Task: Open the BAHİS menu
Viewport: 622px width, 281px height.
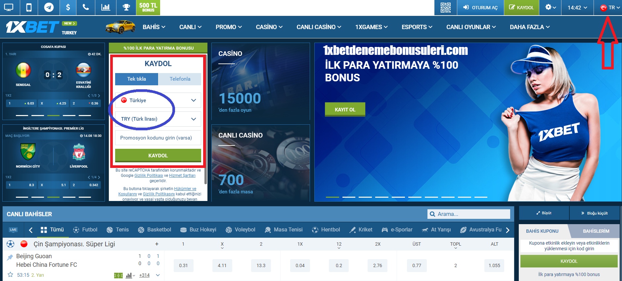Action: 154,27
